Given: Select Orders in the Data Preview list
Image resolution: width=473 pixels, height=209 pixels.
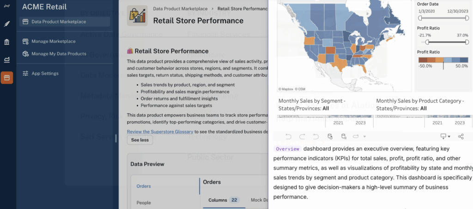Looking at the screenshot, I should tap(143, 186).
